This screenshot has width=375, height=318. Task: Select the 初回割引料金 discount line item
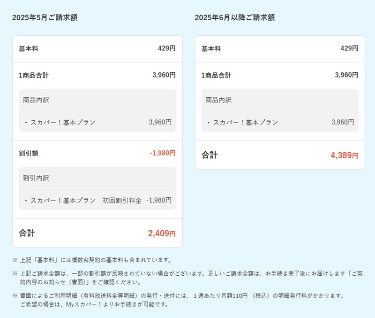[121, 200]
